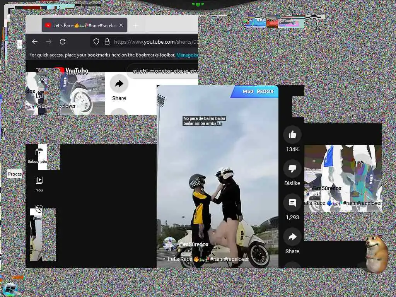Open the comments showing 1,293
The width and height of the screenshot is (396, 297).
[292, 203]
